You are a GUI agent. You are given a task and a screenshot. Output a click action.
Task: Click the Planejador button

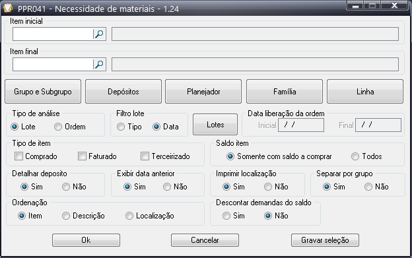pyautogui.click(x=203, y=91)
